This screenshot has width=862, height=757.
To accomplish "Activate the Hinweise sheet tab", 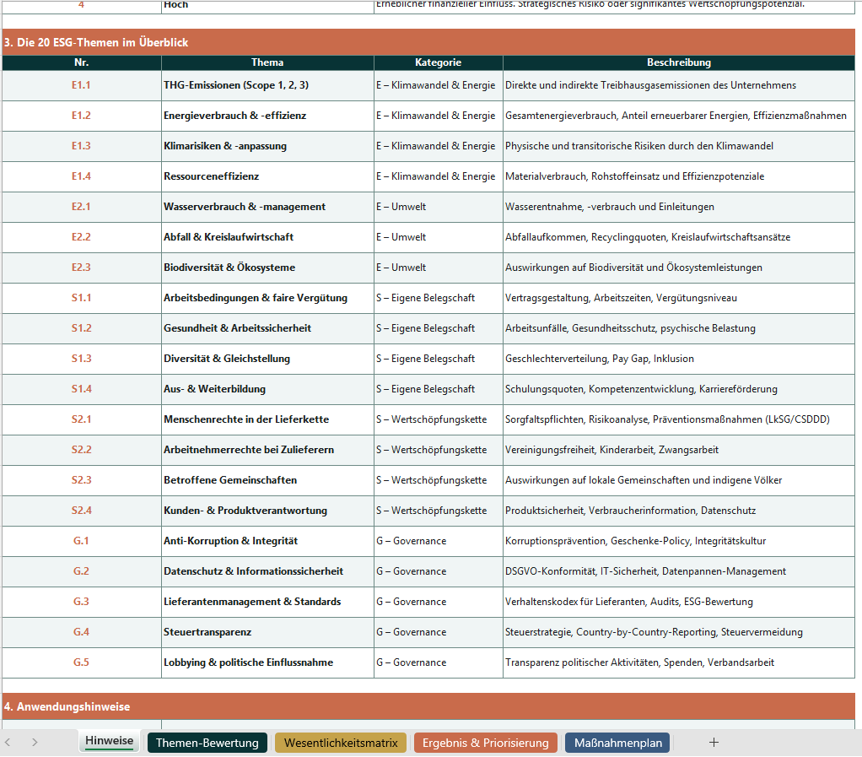I will pyautogui.click(x=109, y=741).
